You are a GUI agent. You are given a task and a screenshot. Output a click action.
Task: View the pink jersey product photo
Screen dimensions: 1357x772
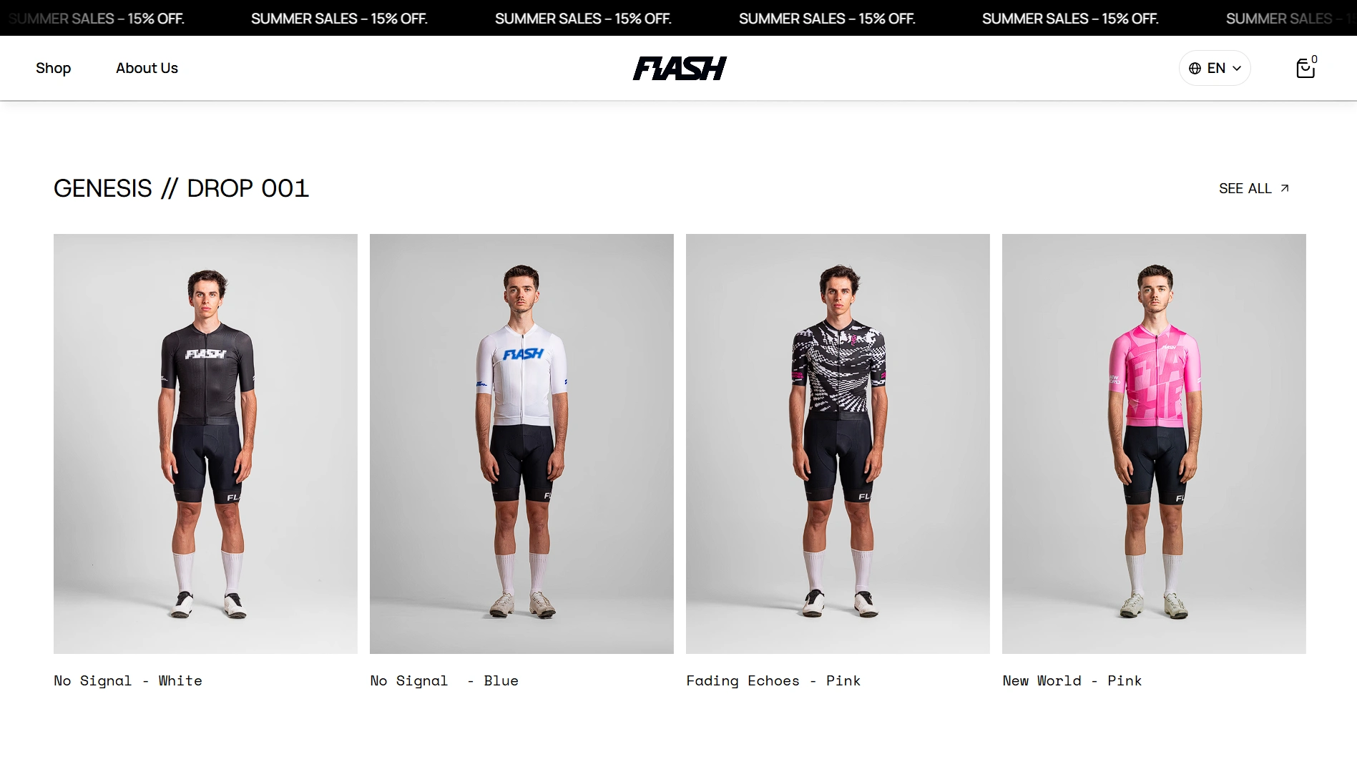click(x=1154, y=444)
